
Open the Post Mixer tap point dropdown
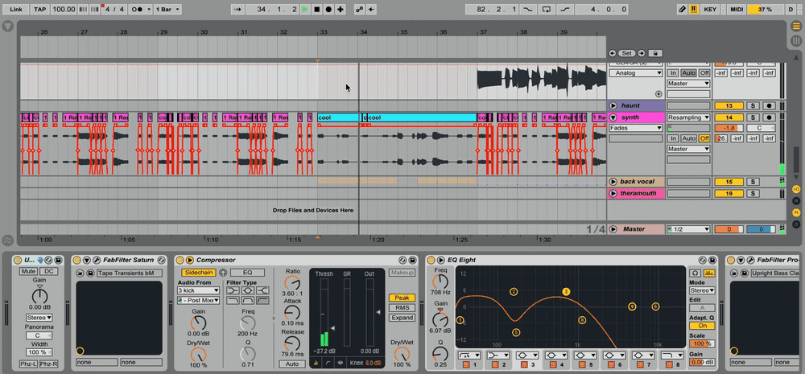pos(199,301)
